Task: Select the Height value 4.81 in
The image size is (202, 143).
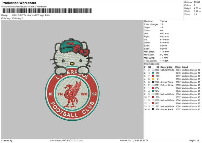Action: pyautogui.click(x=197, y=8)
